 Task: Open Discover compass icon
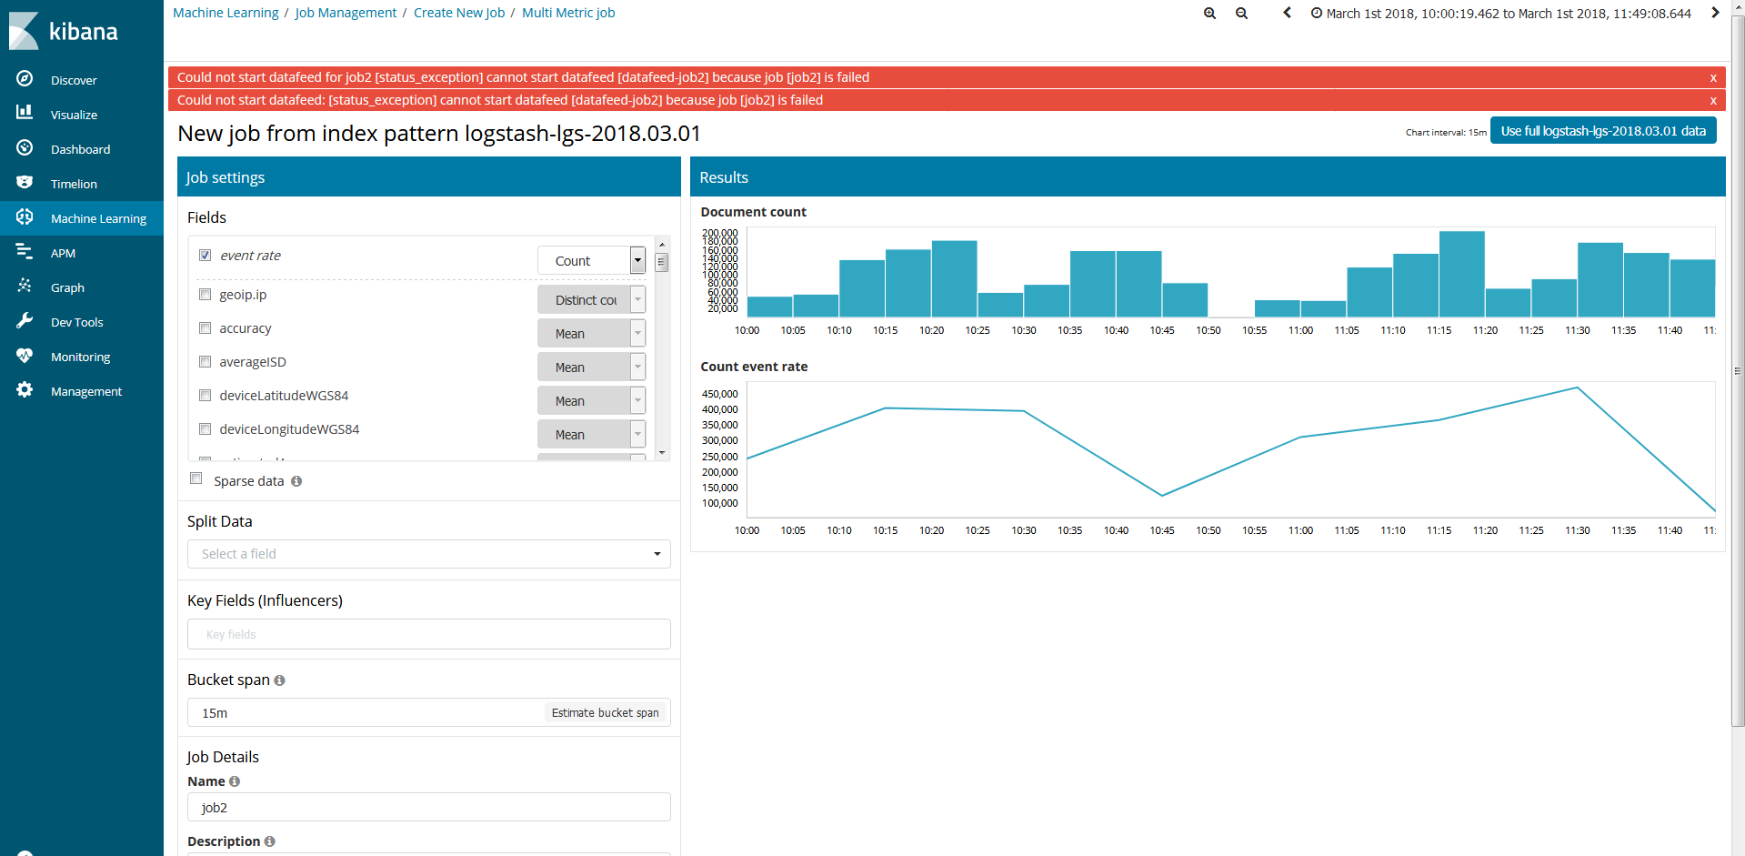pyautogui.click(x=25, y=79)
